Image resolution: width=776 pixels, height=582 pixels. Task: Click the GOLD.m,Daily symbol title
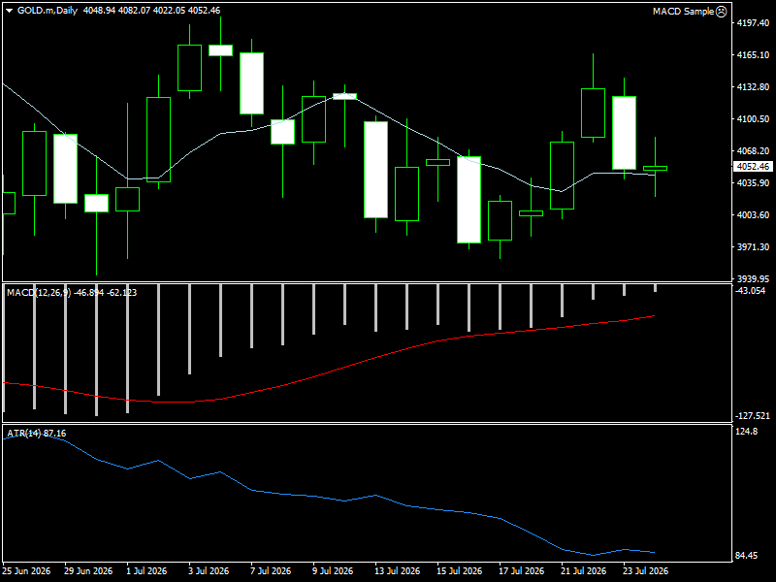tap(48, 11)
